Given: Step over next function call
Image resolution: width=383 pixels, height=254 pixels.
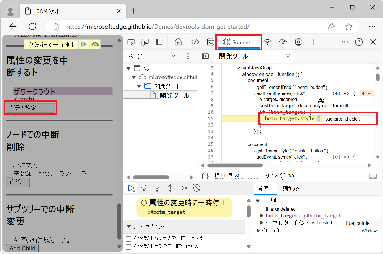Looking at the screenshot, I should pos(144,188).
